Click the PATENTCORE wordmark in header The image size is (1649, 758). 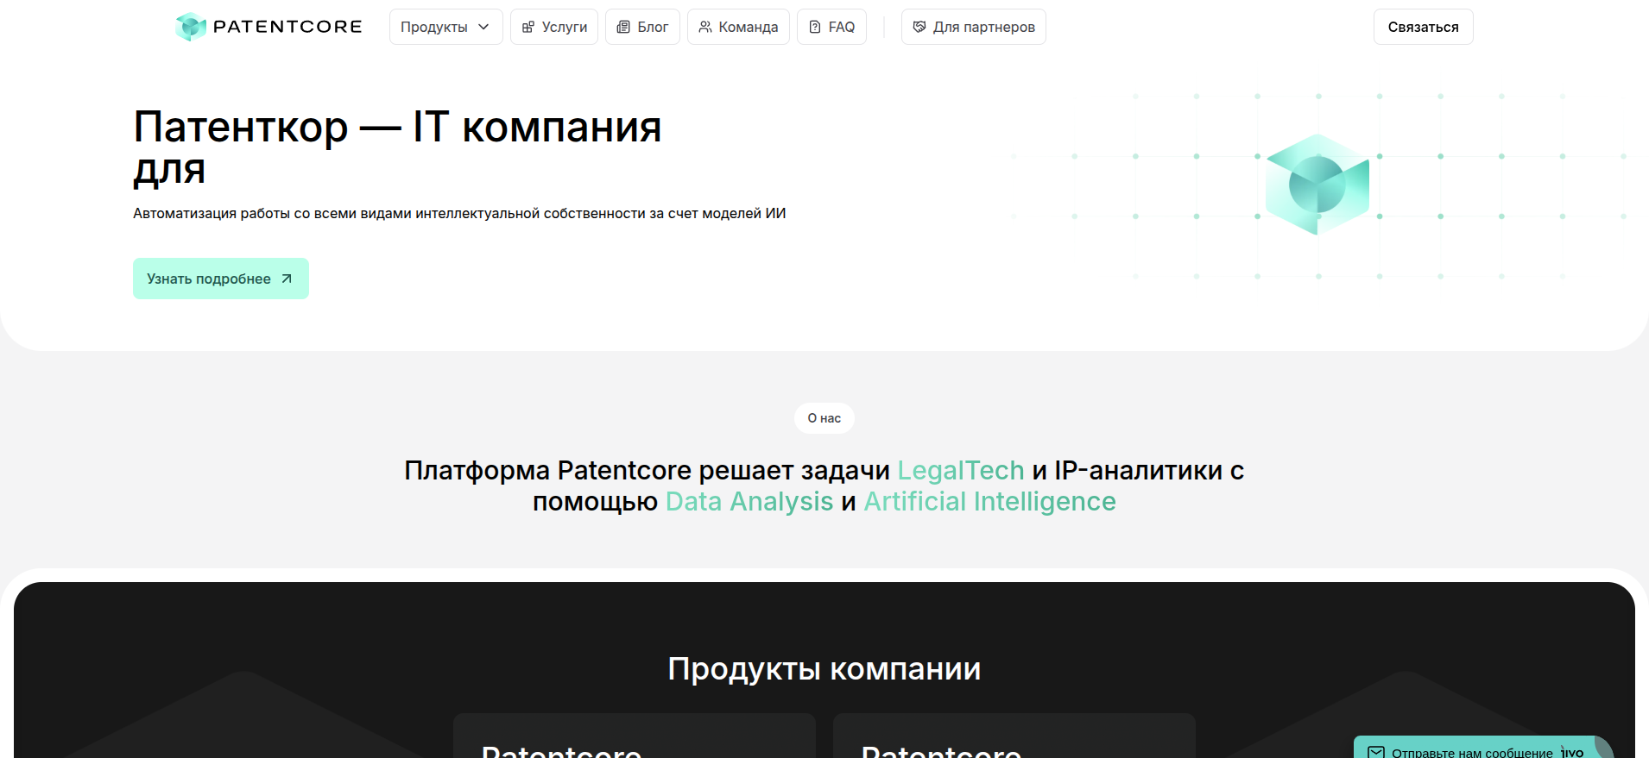coord(287,27)
